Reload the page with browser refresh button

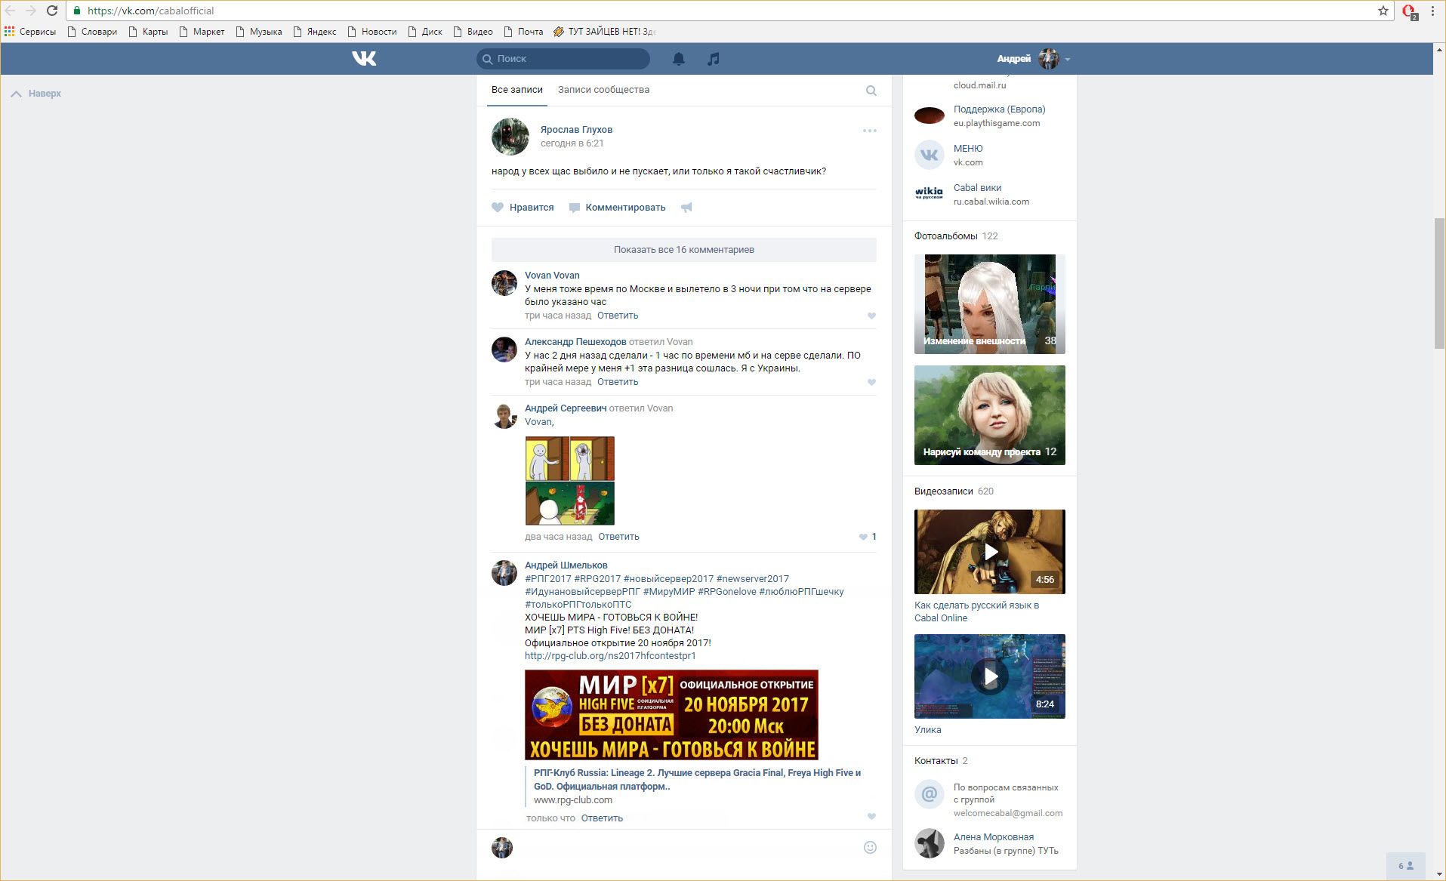(52, 11)
